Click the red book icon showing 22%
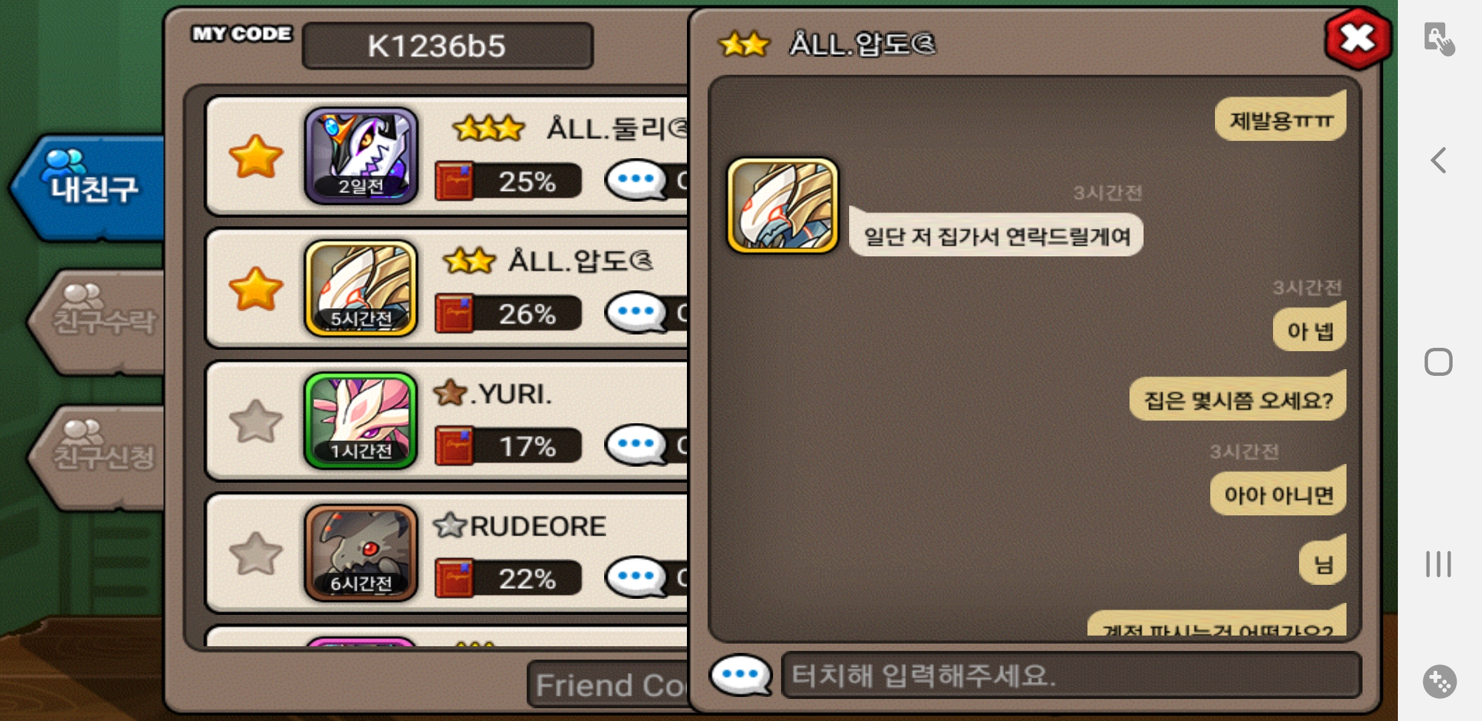 (454, 578)
